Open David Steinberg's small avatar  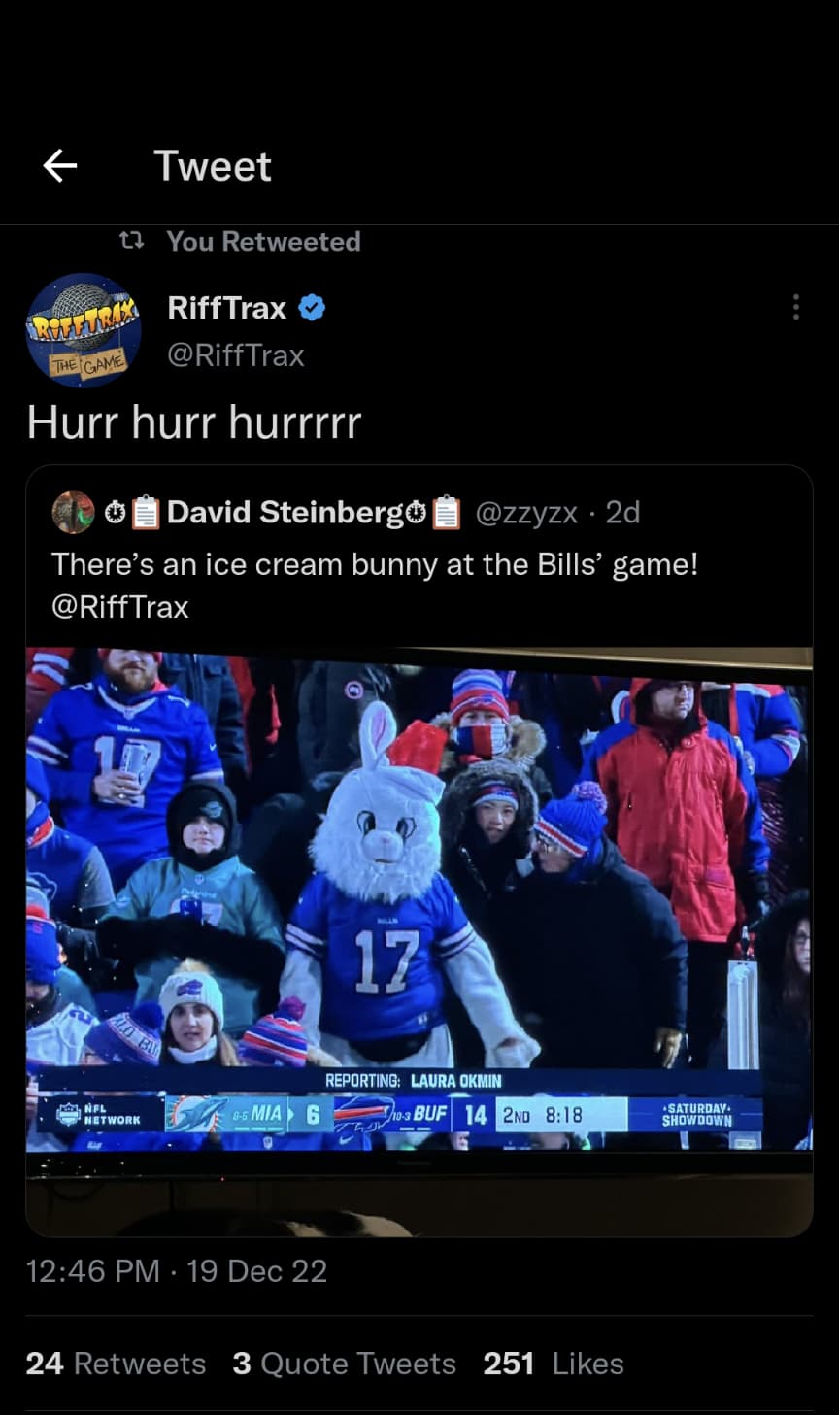[73, 512]
